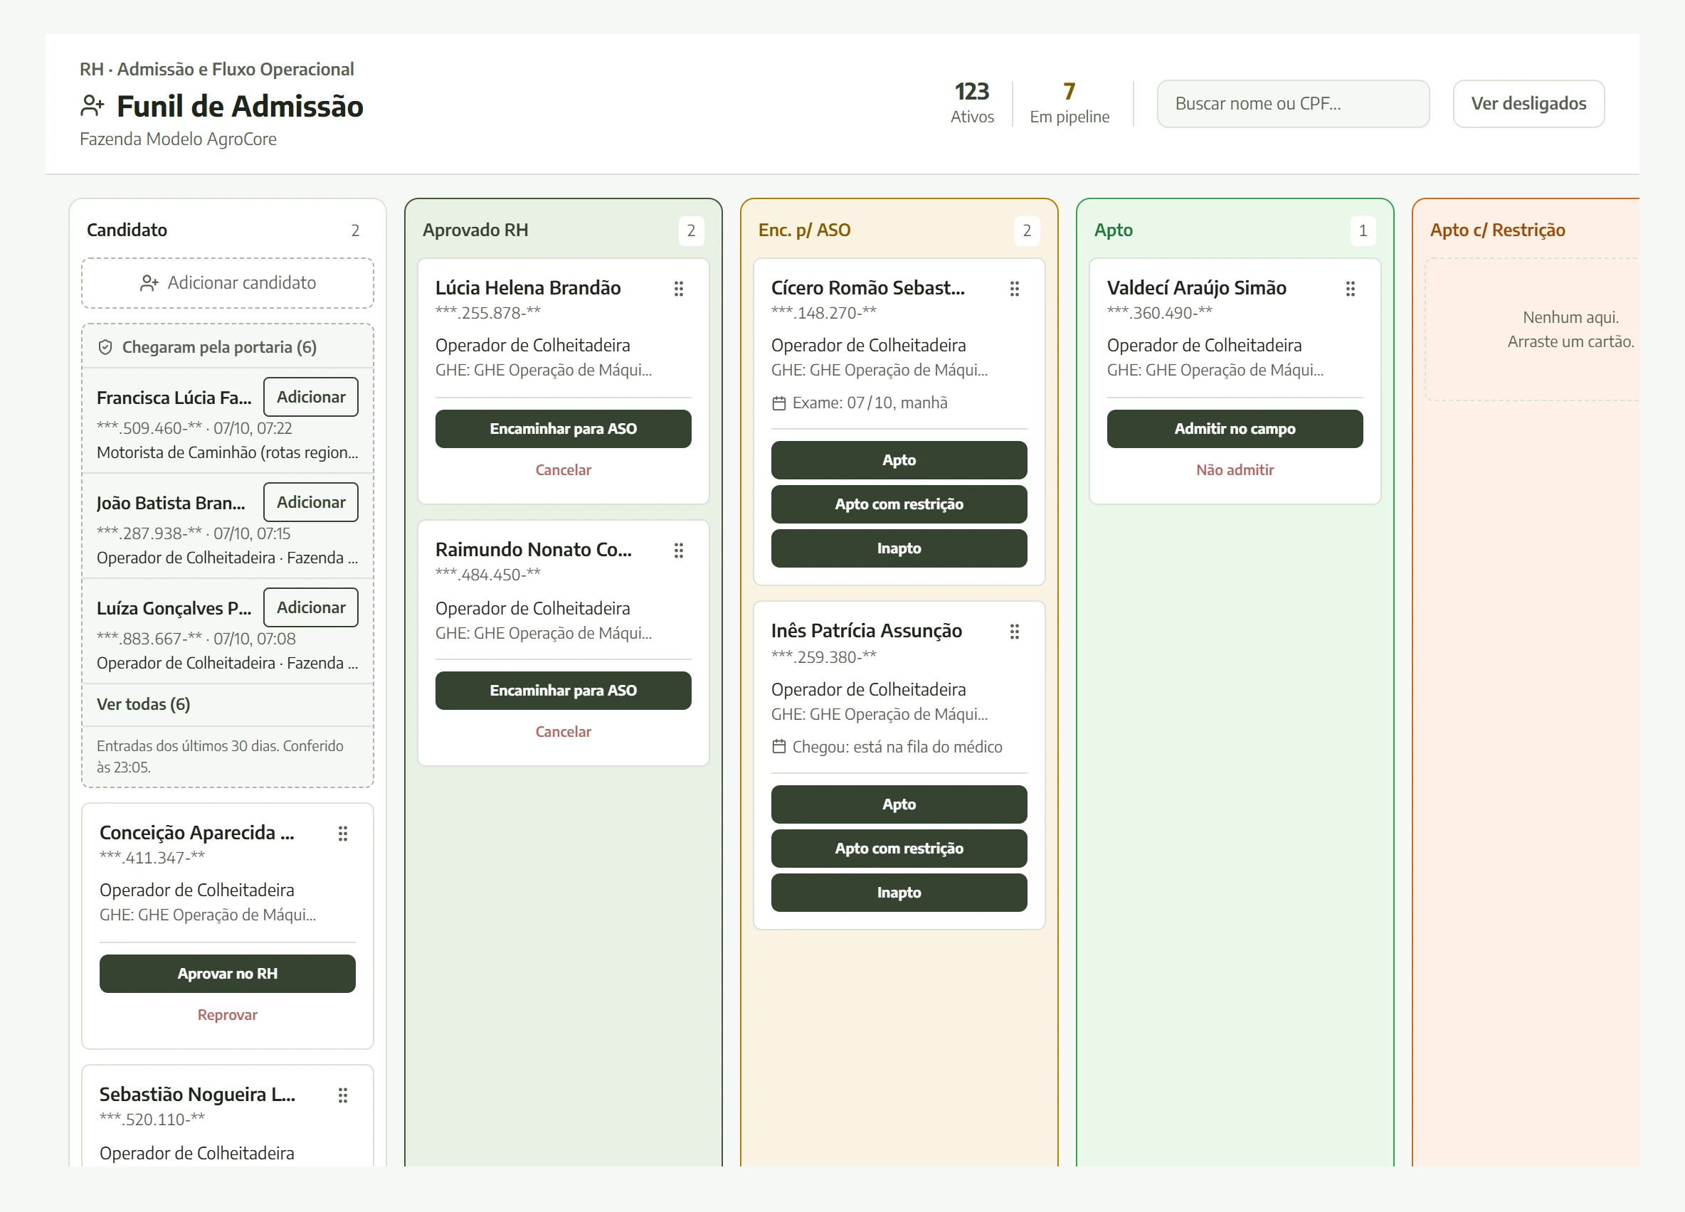Screen dimensions: 1685x1212
Task: Cancel Lúcia Helena Brandão's admission
Action: pos(563,470)
